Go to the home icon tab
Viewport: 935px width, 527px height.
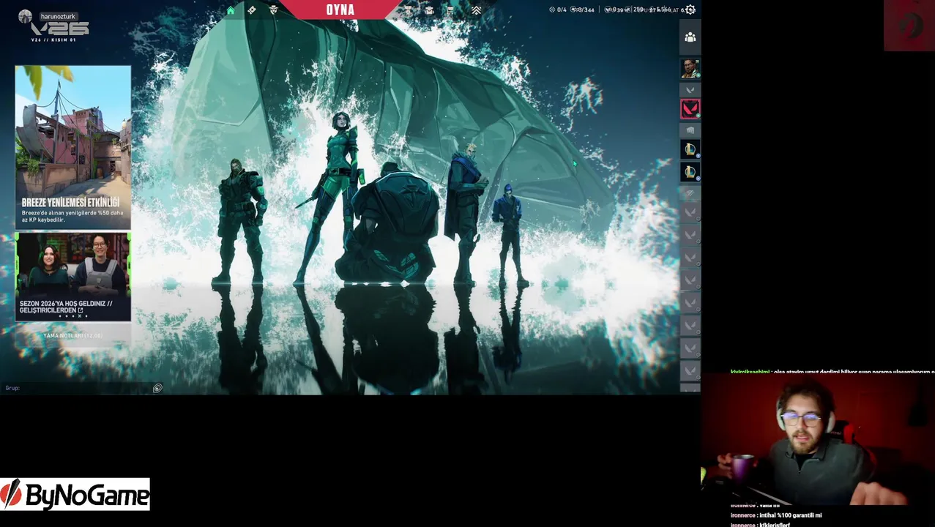pyautogui.click(x=231, y=10)
